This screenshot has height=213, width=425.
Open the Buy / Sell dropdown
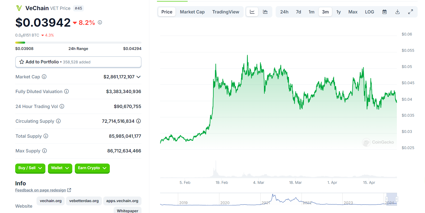pyautogui.click(x=30, y=168)
